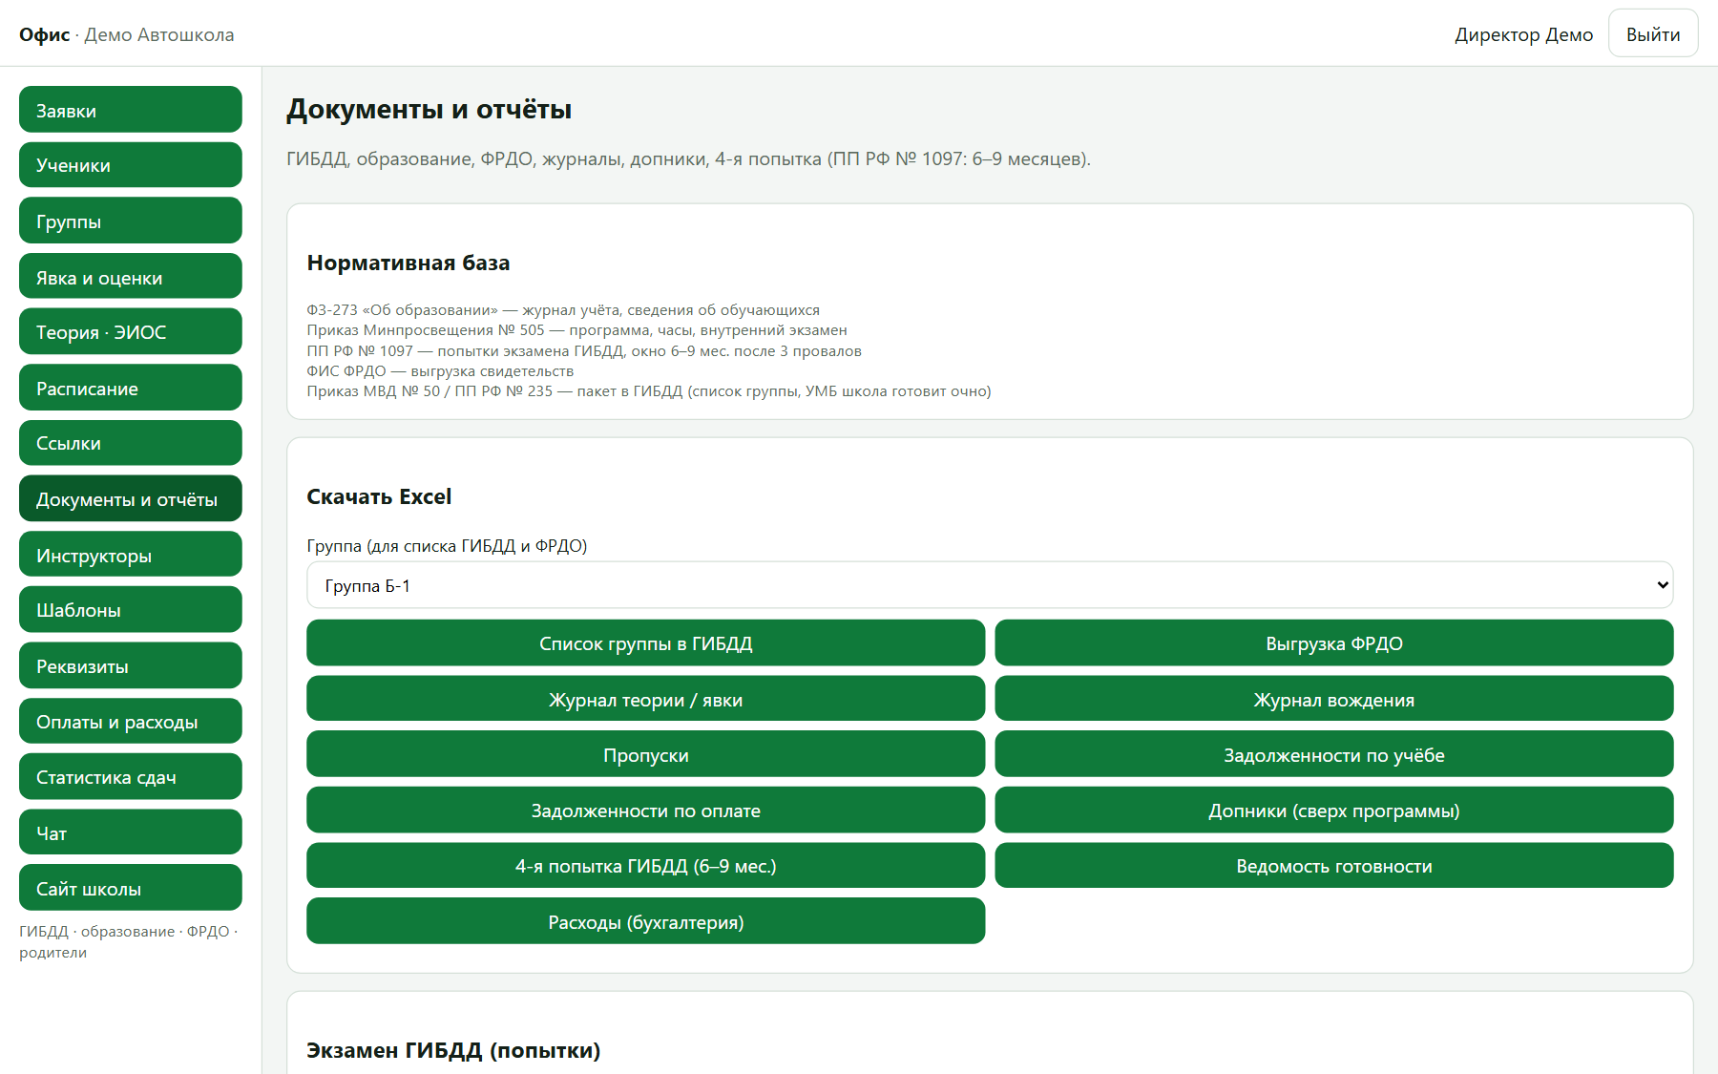This screenshot has height=1074, width=1718.
Task: Open Реквизиты in the sidebar
Action: pos(130,665)
